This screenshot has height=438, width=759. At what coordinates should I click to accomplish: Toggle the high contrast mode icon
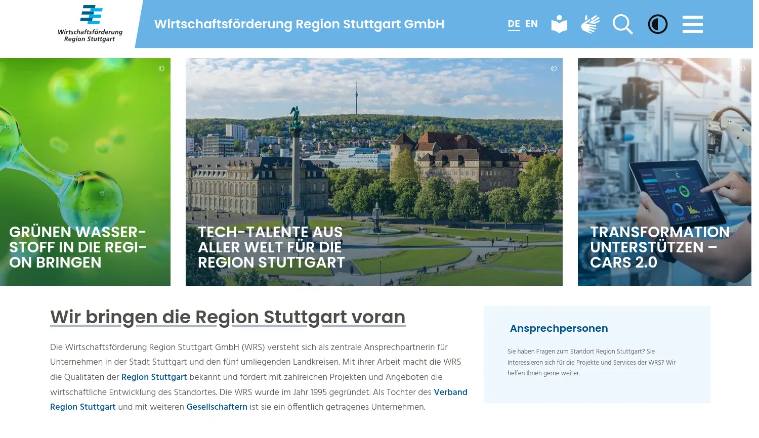pos(657,24)
